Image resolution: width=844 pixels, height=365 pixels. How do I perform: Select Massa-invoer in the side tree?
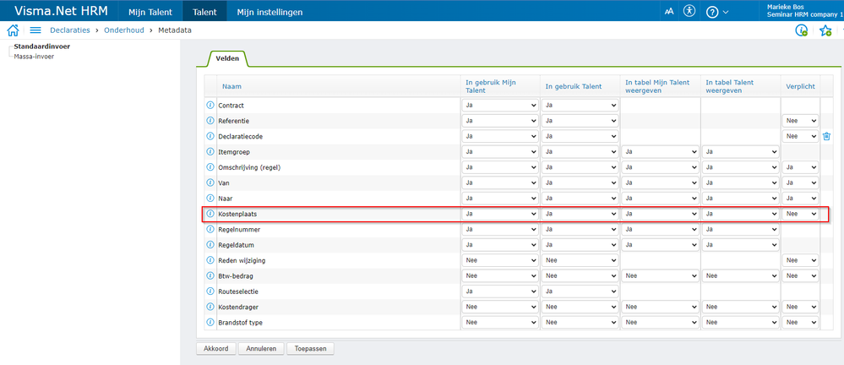[x=34, y=56]
